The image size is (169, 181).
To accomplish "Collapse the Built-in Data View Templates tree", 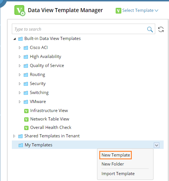I will [15, 39].
